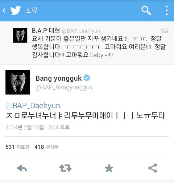
Task: Click the 트윗 title in header
Action: click(x=32, y=10)
